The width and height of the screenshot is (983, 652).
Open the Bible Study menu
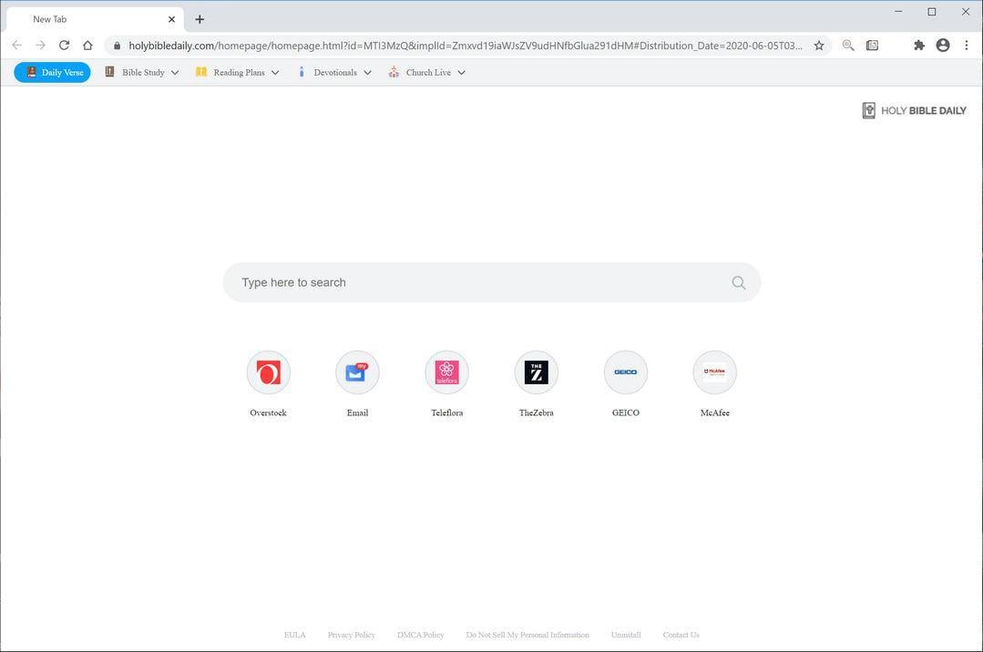pyautogui.click(x=142, y=72)
